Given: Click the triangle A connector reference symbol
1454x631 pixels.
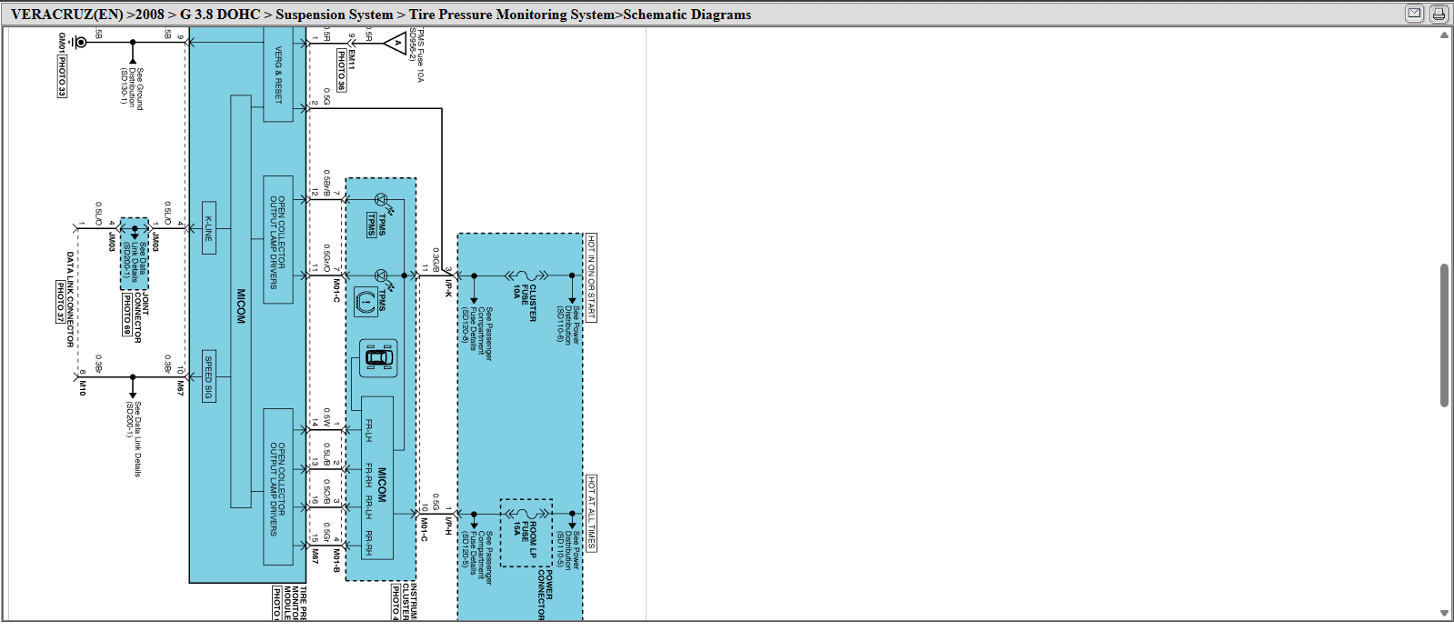Looking at the screenshot, I should pyautogui.click(x=395, y=43).
